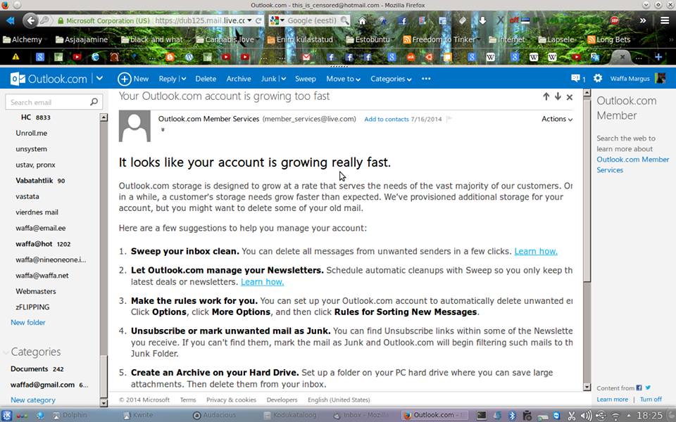Click the Firefox back arrow button
This screenshot has width=676, height=422.
(30, 20)
